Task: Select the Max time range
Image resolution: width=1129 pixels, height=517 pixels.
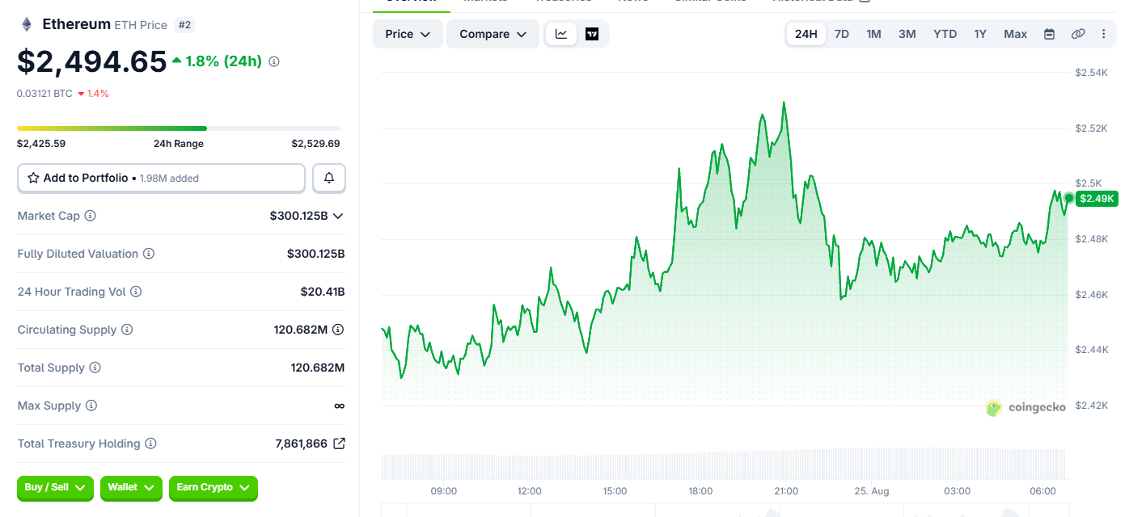Action: [x=1015, y=34]
